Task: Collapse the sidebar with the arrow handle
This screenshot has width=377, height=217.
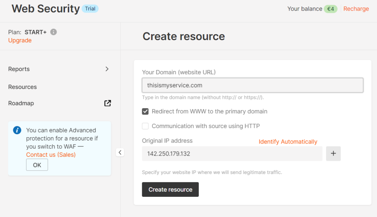Action: 120,152
